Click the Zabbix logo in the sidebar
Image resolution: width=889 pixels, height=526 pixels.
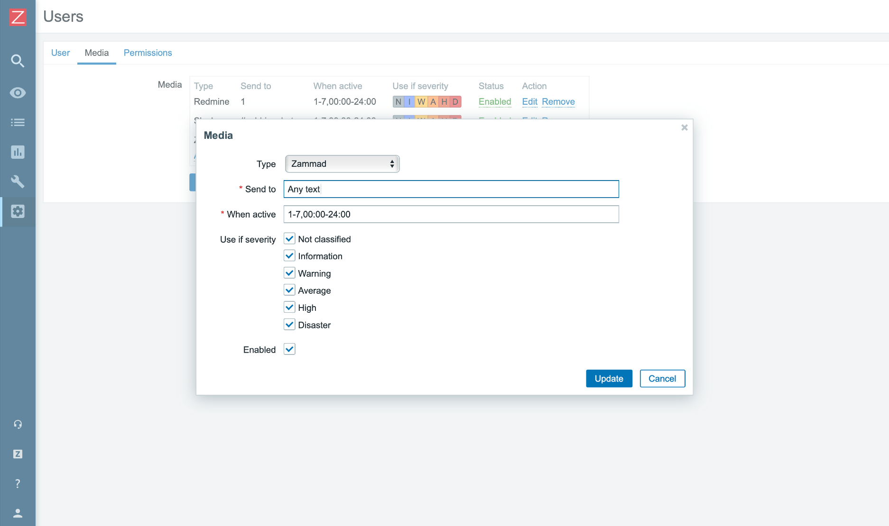pyautogui.click(x=18, y=17)
